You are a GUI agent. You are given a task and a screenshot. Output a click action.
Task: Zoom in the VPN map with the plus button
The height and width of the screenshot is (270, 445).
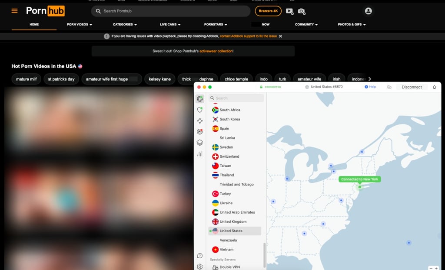click(436, 268)
